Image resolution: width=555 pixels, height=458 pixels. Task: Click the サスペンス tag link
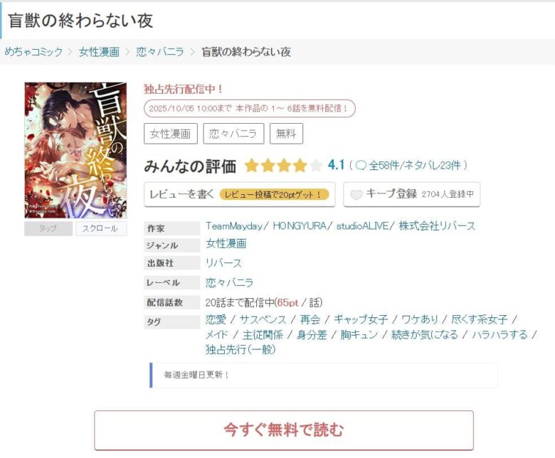tap(263, 320)
